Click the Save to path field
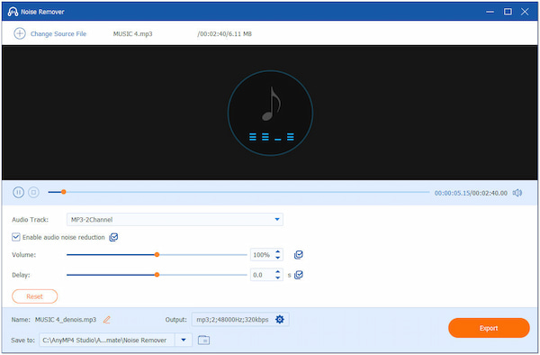The image size is (540, 355). tap(107, 341)
